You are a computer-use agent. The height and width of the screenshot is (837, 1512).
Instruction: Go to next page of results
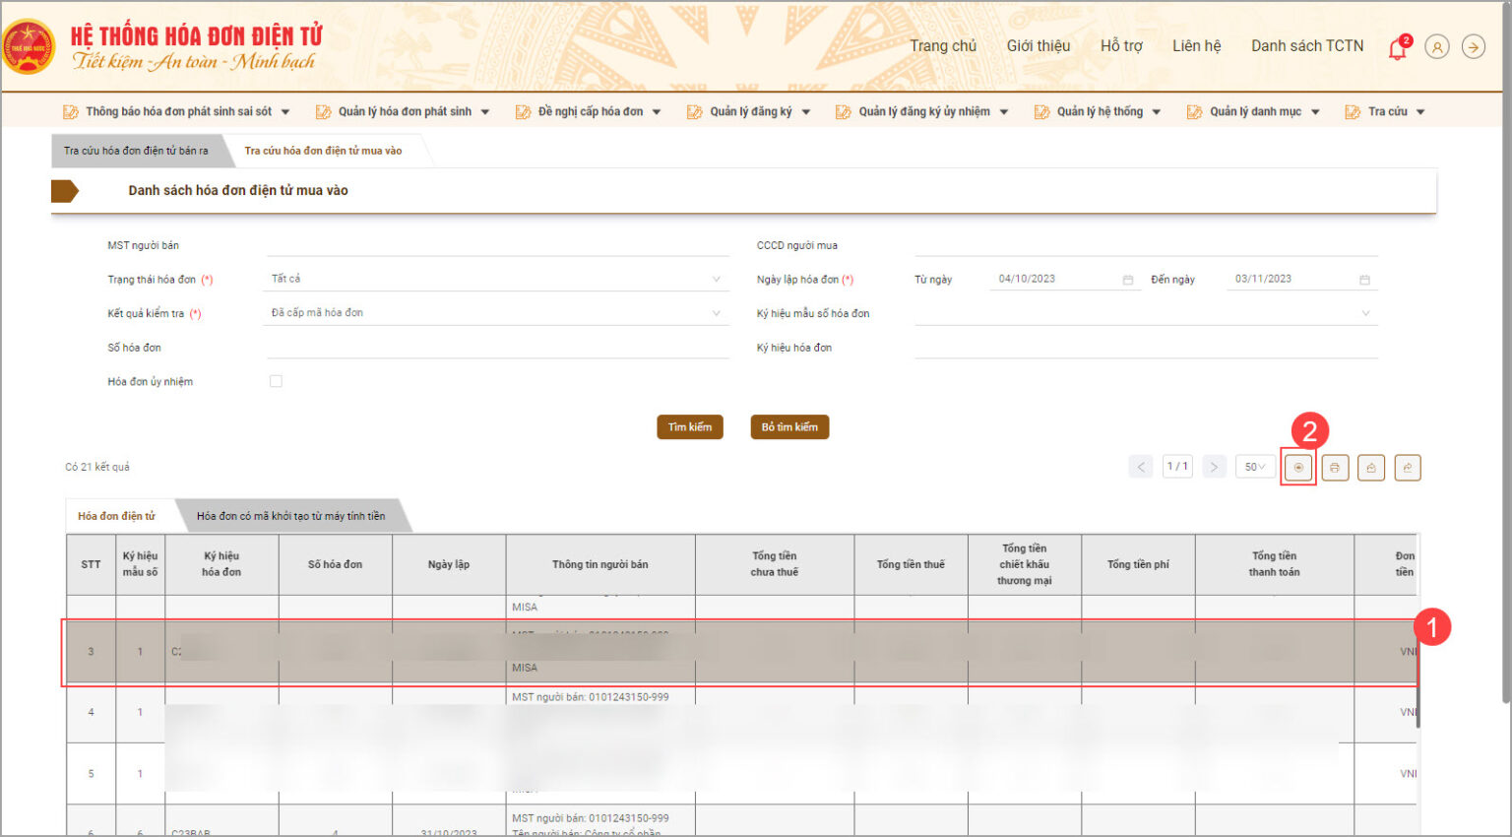pyautogui.click(x=1214, y=467)
